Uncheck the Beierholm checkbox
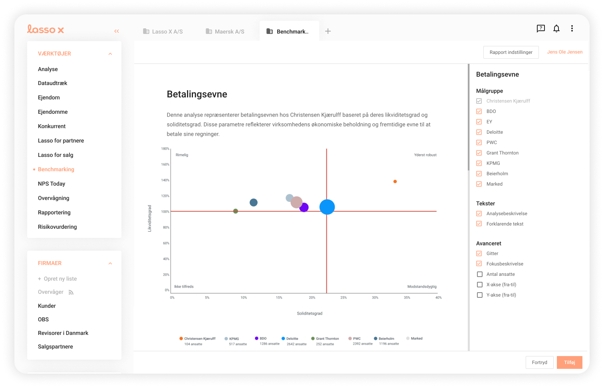Image resolution: width=604 pixels, height=388 pixels. [x=479, y=174]
